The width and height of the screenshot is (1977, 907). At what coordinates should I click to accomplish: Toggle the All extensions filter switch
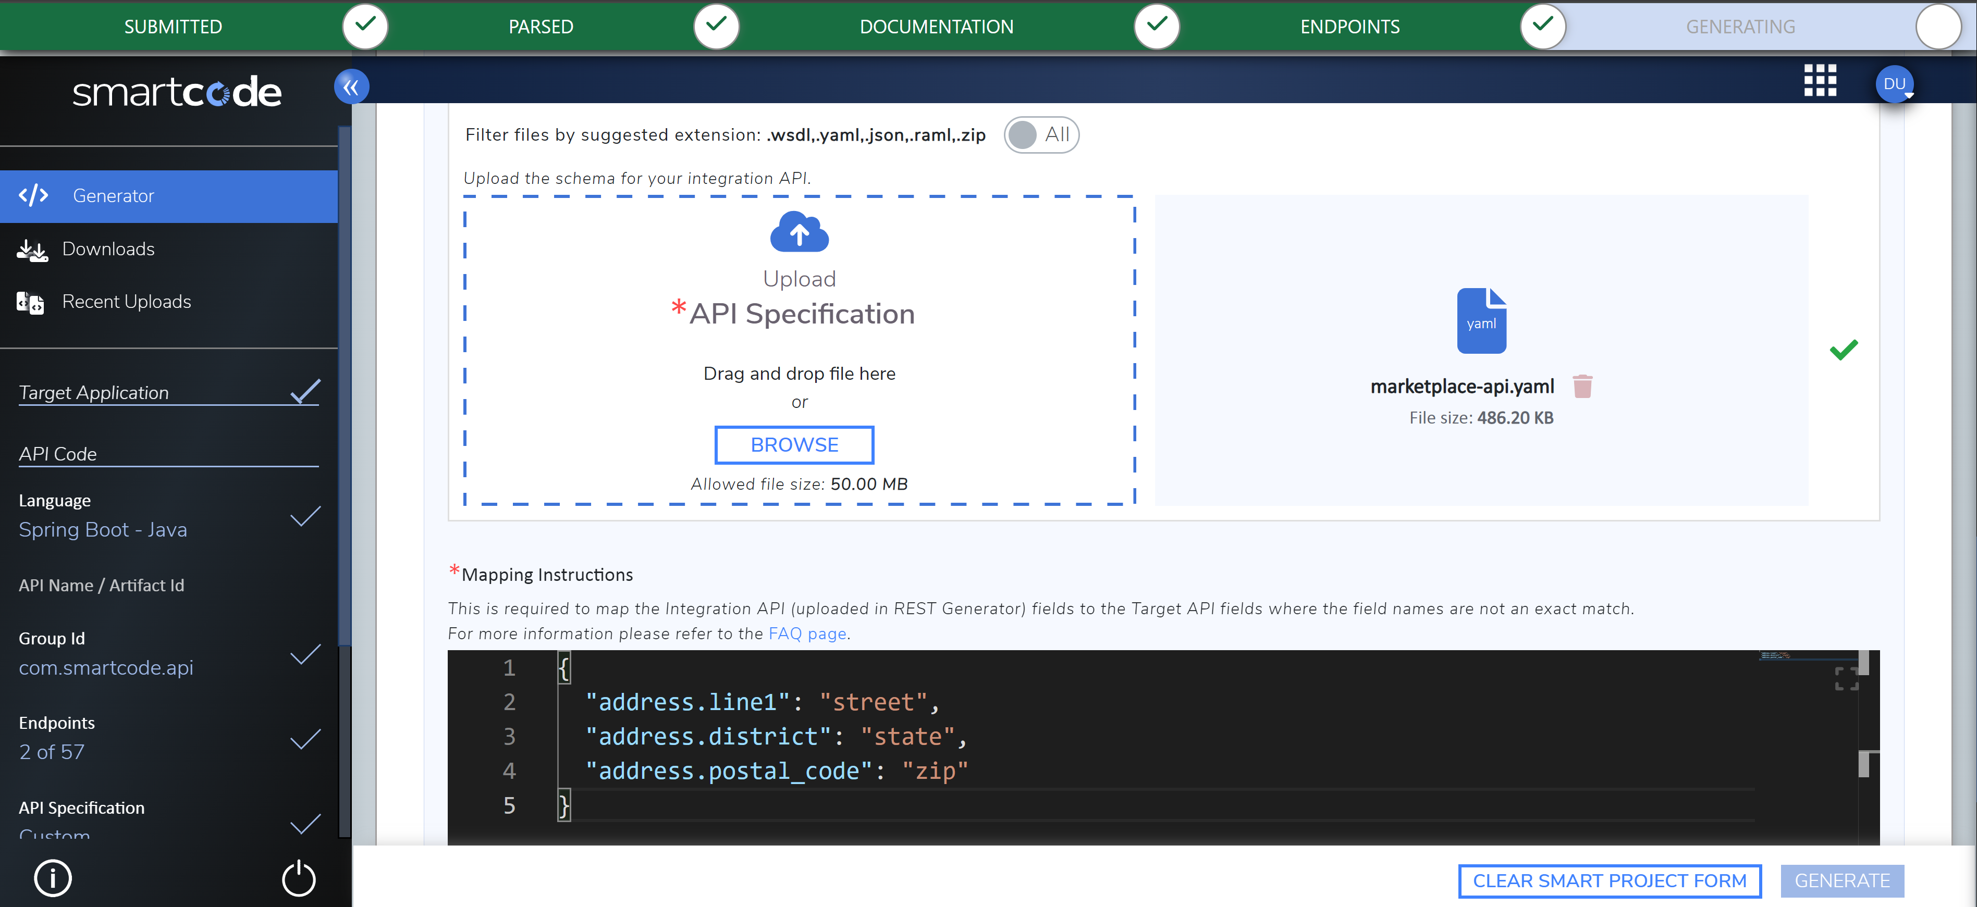[x=1041, y=135]
